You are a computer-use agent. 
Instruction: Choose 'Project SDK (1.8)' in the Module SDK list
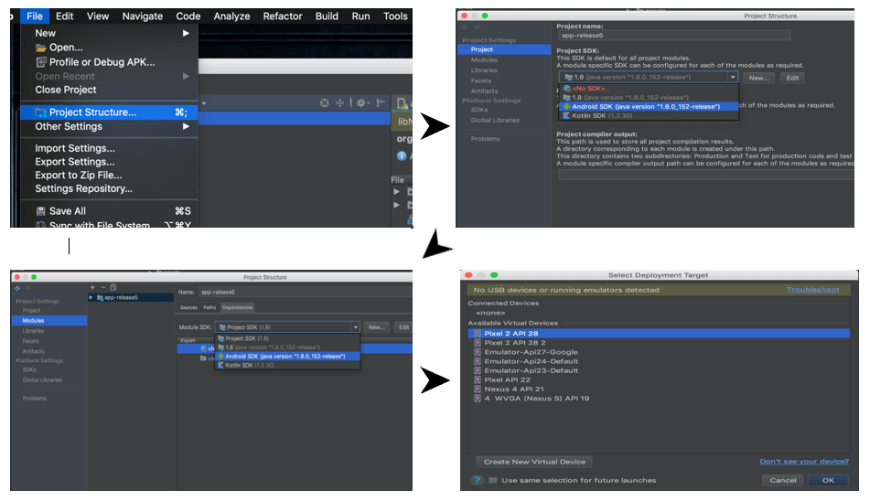coord(287,338)
